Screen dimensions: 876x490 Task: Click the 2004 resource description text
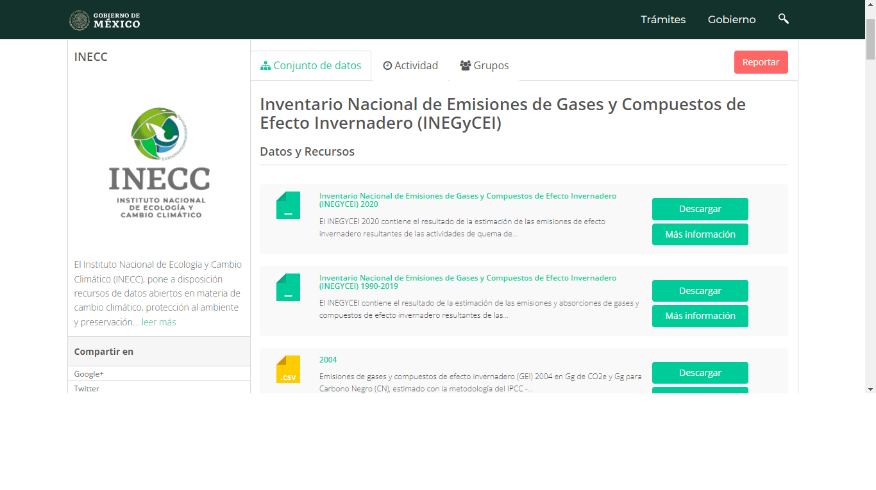point(480,383)
